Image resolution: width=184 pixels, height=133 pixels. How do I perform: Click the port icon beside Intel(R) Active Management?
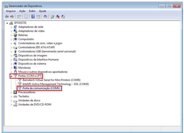pyautogui.click(x=20, y=84)
